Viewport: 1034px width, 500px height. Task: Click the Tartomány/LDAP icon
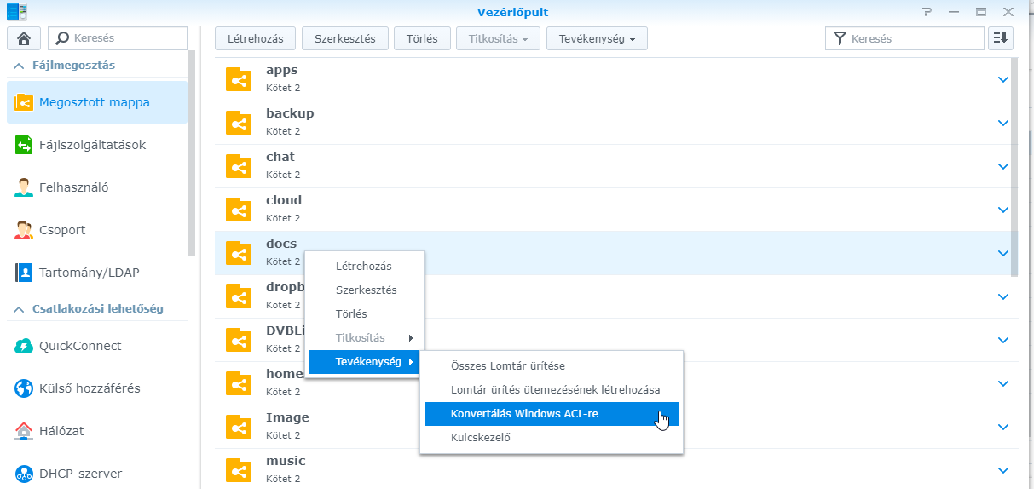point(24,273)
